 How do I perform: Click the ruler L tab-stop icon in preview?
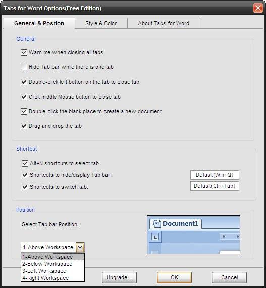pos(155,237)
